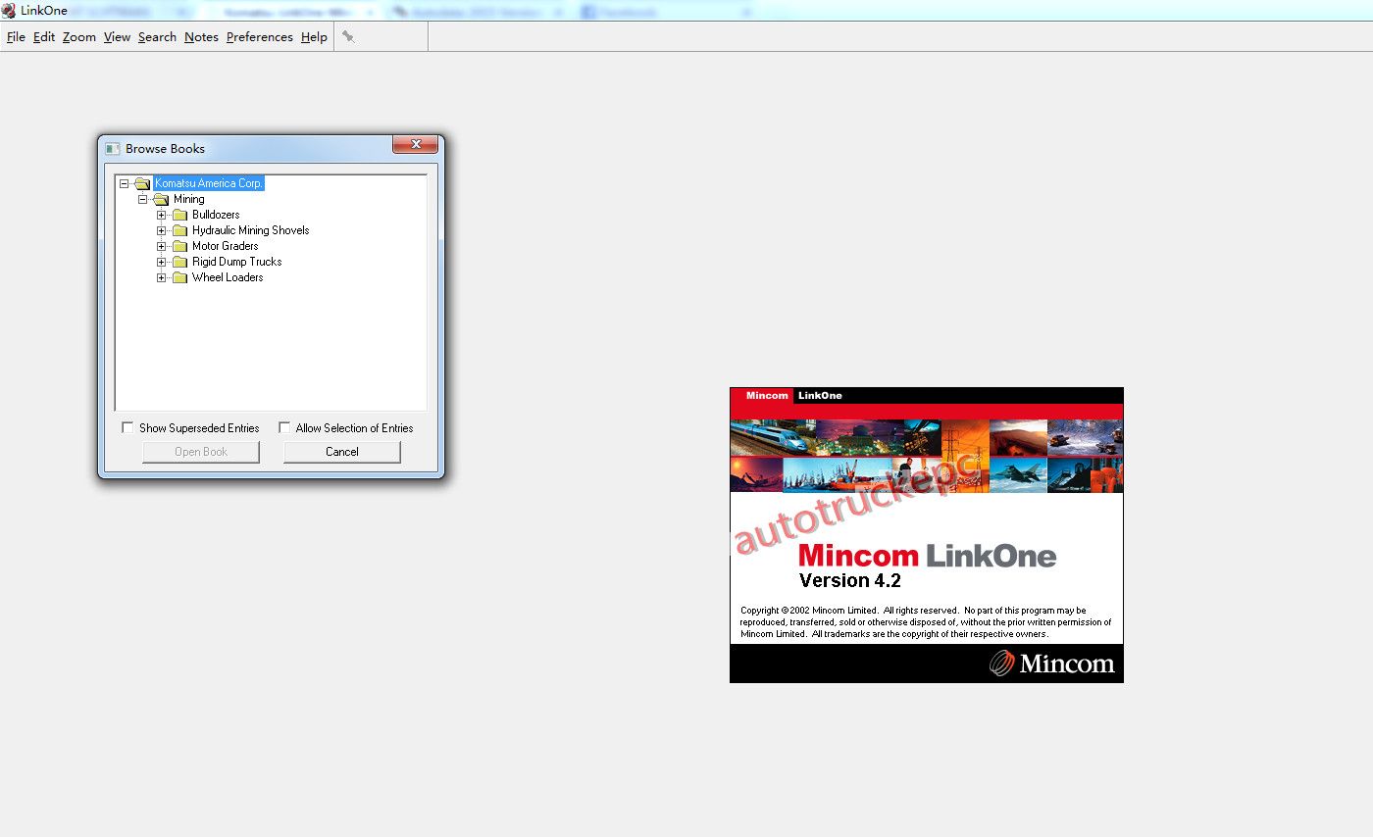This screenshot has height=837, width=1373.
Task: Click the Hydraulic Mining Shovels folder icon
Action: point(179,230)
